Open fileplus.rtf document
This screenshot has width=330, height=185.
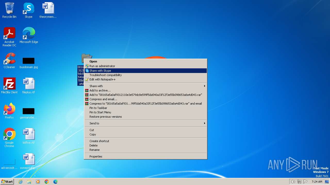click(29, 86)
